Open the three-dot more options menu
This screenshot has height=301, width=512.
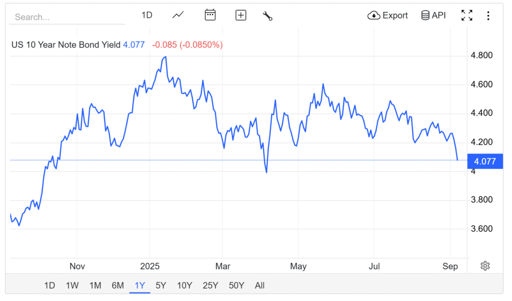tap(488, 15)
